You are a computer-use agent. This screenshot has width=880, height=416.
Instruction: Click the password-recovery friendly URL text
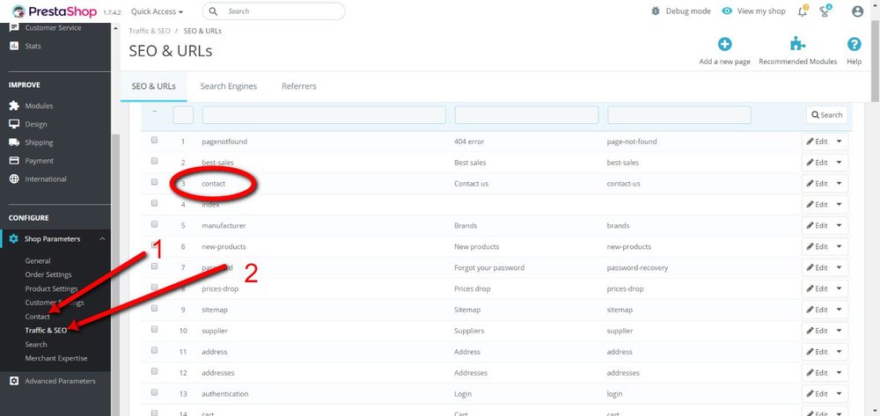point(637,267)
